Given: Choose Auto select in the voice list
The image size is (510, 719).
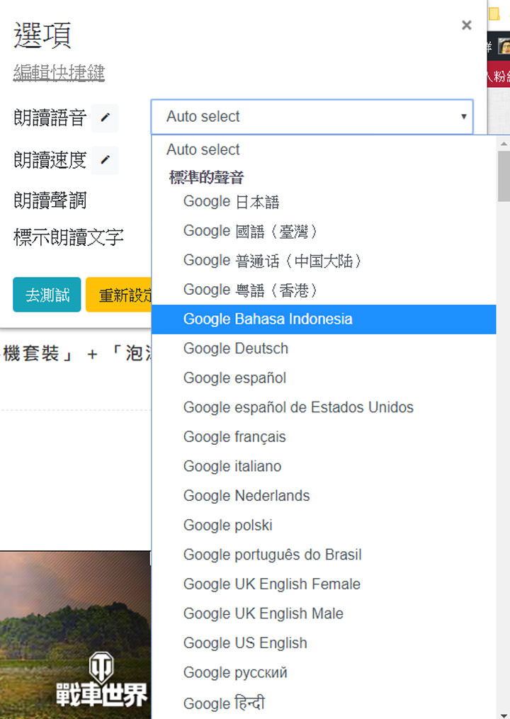Looking at the screenshot, I should click(x=324, y=149).
